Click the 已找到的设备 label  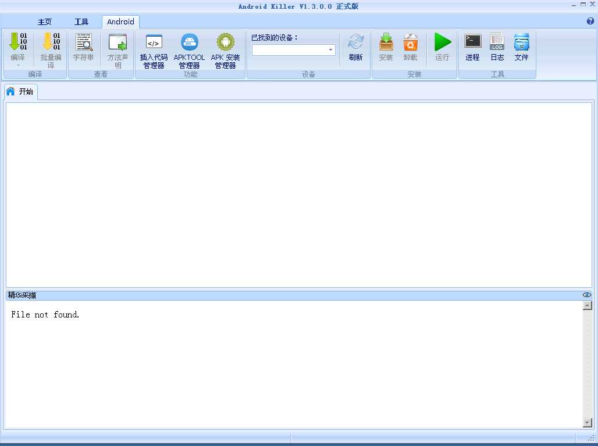[274, 37]
